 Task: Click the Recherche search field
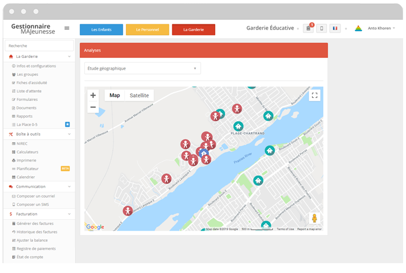tap(39, 45)
